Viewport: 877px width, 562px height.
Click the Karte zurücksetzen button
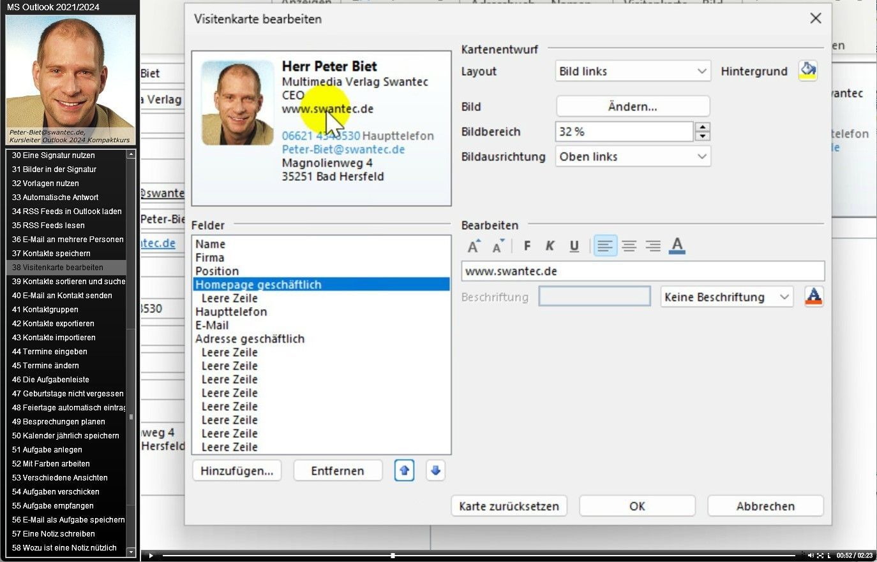(509, 507)
